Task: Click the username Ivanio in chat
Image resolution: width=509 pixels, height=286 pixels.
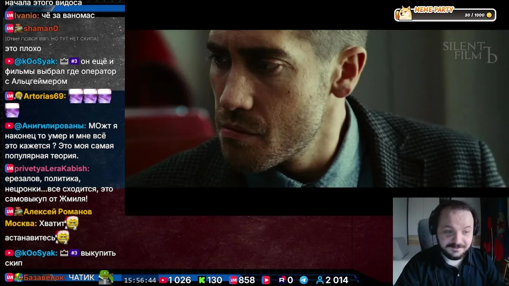Action: point(27,15)
